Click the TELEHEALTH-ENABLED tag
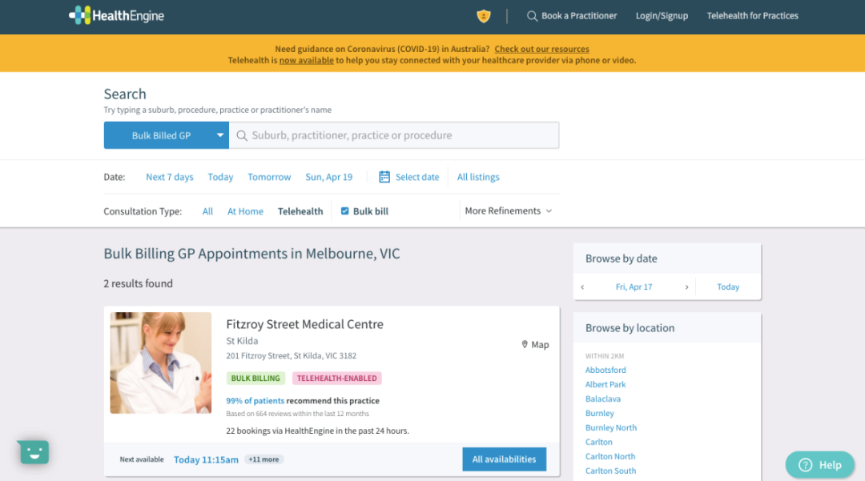The width and height of the screenshot is (865, 481). [336, 379]
